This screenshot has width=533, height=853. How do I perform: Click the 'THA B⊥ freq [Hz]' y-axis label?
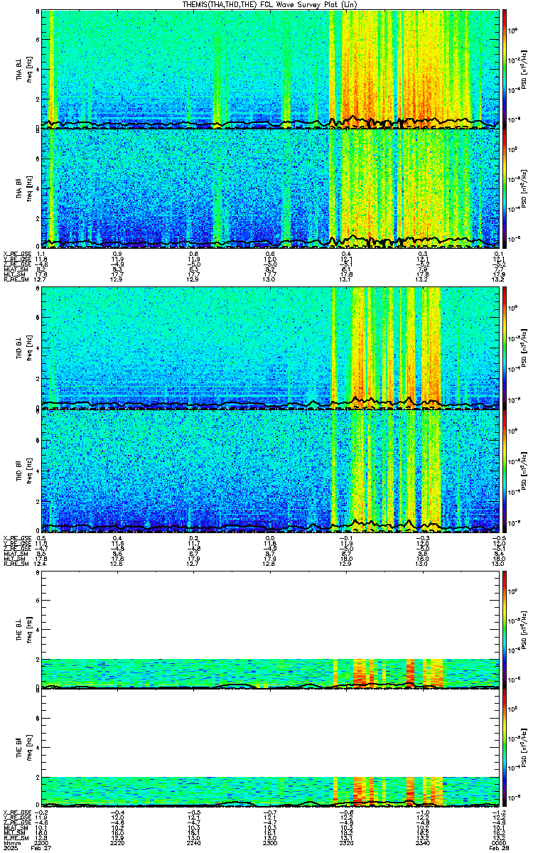[24, 69]
